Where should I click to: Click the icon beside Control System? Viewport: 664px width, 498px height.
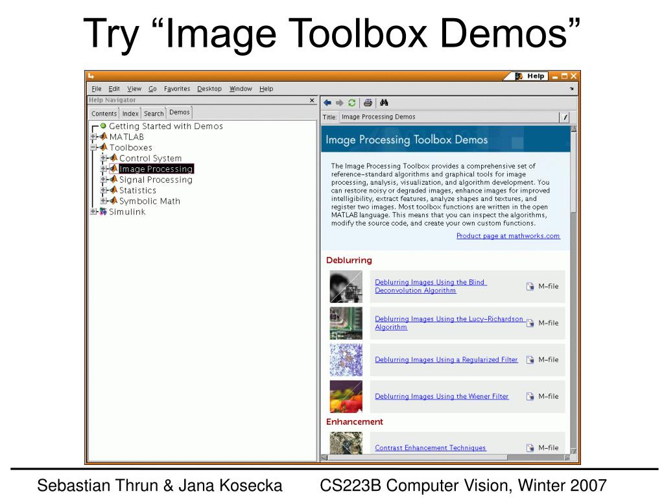[113, 158]
